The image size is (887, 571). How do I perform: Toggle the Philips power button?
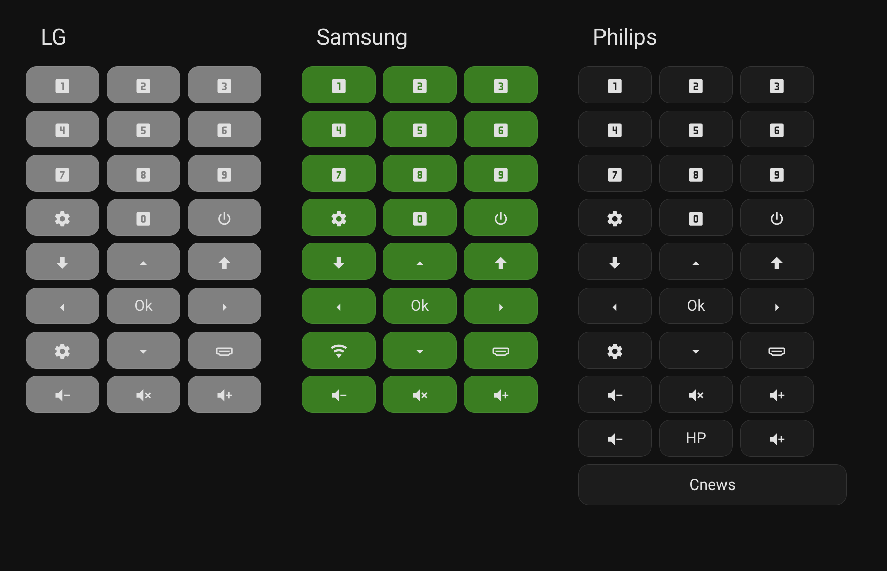pyautogui.click(x=776, y=218)
